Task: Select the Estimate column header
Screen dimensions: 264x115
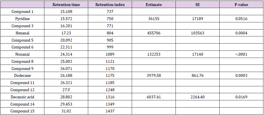Action: click(154, 4)
